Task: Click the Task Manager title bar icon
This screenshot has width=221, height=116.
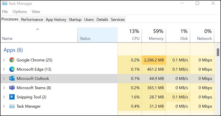Action: click(x=5, y=4)
